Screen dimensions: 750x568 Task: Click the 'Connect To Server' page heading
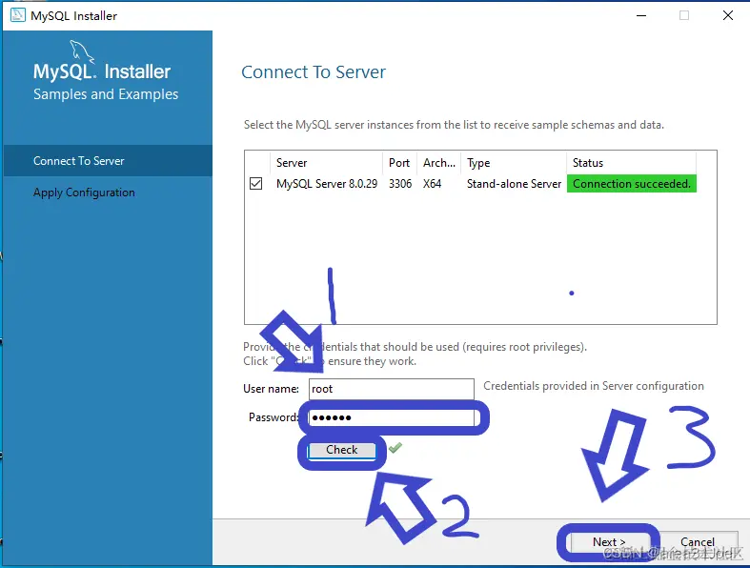tap(314, 72)
